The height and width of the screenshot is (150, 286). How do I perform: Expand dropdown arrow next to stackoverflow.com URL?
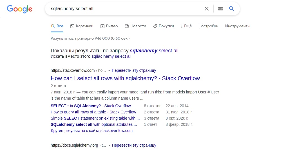[x=109, y=71]
